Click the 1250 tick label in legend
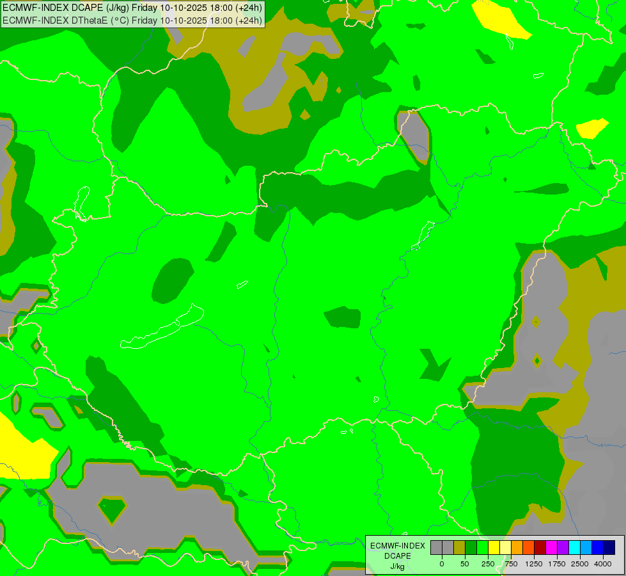626x576 pixels. 533,564
